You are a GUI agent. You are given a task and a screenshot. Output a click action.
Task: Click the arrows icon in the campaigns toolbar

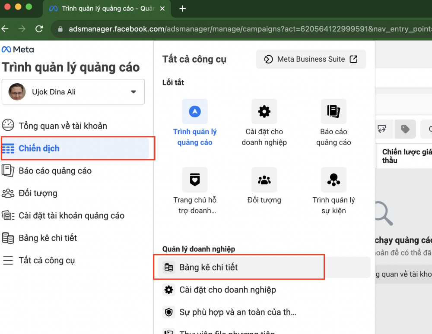382,129
